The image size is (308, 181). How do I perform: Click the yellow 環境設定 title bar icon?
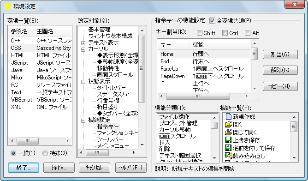point(7,6)
